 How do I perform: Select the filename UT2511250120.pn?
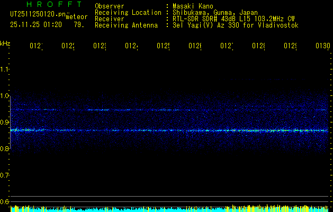coord(38,14)
